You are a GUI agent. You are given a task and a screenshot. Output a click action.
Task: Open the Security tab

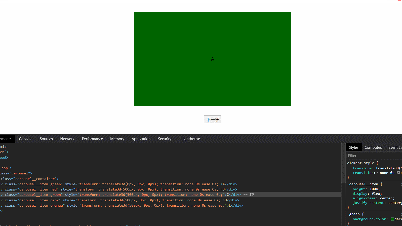(x=165, y=139)
